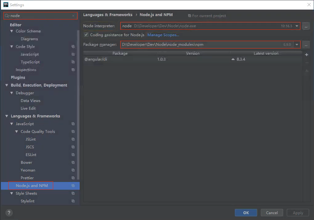Click the Node interpreter path field
This screenshot has height=220, width=314.
point(210,26)
